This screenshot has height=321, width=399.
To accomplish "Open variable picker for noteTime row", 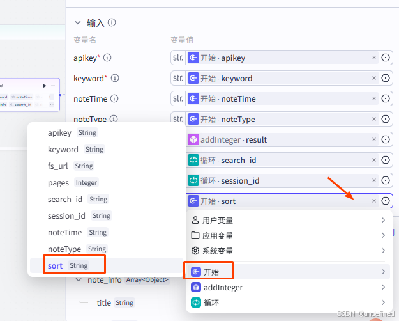I will 386,98.
